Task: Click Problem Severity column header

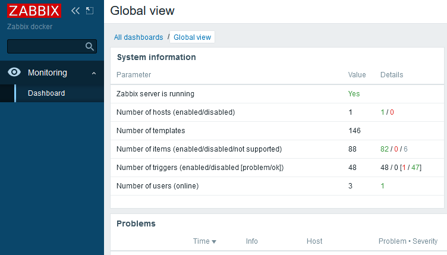Action: (x=408, y=241)
